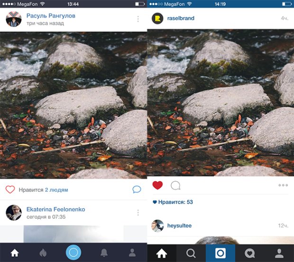Tap the blue circular camera button
294x262 pixels.
pos(73,252)
